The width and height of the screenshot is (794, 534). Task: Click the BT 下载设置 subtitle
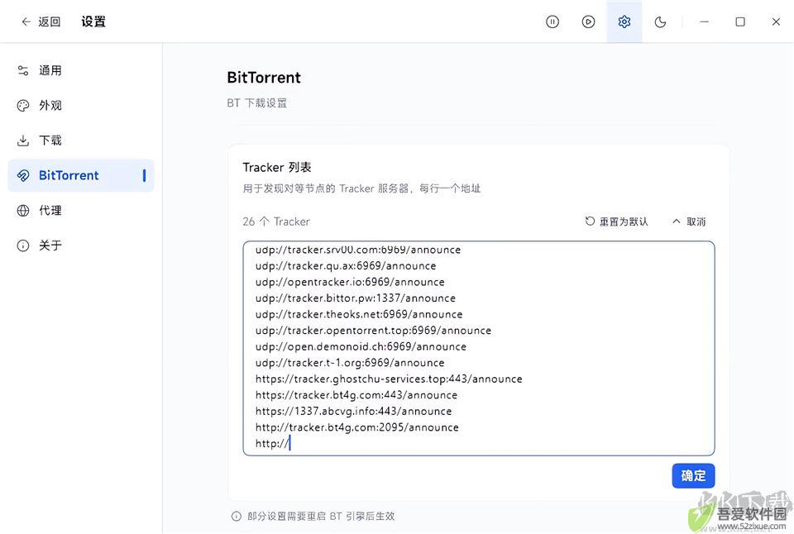256,103
